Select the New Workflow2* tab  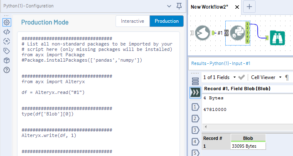click(x=209, y=7)
